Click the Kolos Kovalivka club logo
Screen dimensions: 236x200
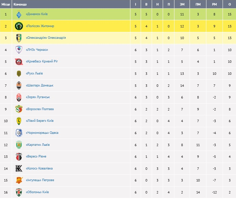[x=19, y=168]
